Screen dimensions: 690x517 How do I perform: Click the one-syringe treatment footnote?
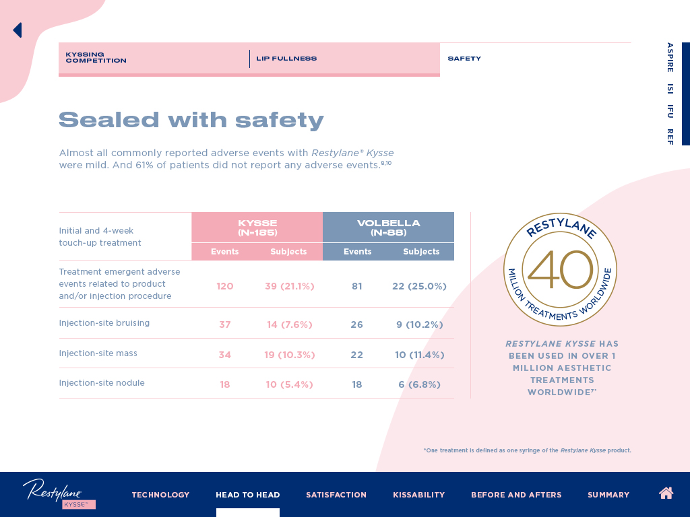527,450
